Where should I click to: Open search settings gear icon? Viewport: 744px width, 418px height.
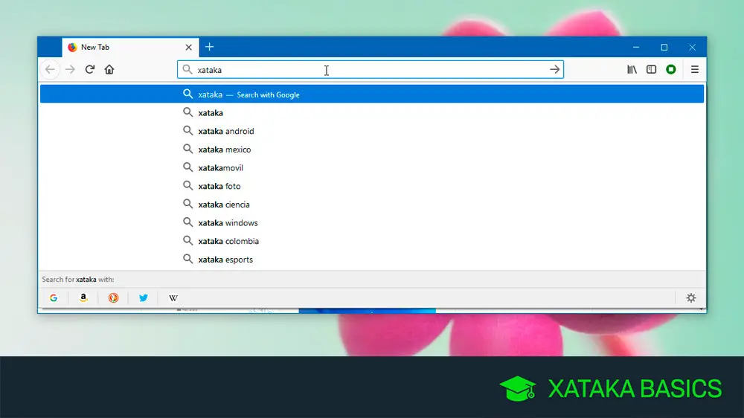[x=691, y=298]
